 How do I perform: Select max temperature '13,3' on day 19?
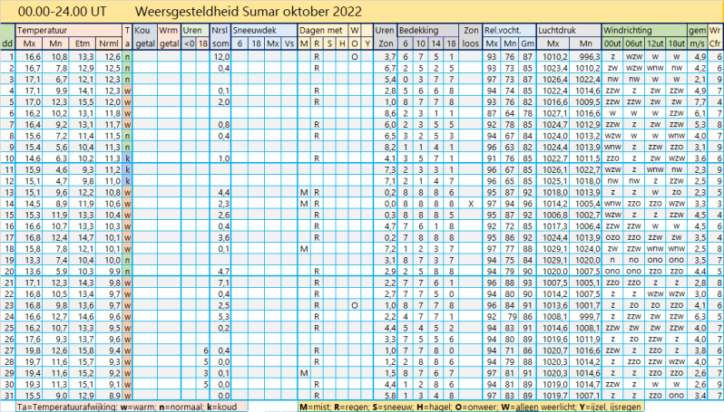tap(33, 260)
